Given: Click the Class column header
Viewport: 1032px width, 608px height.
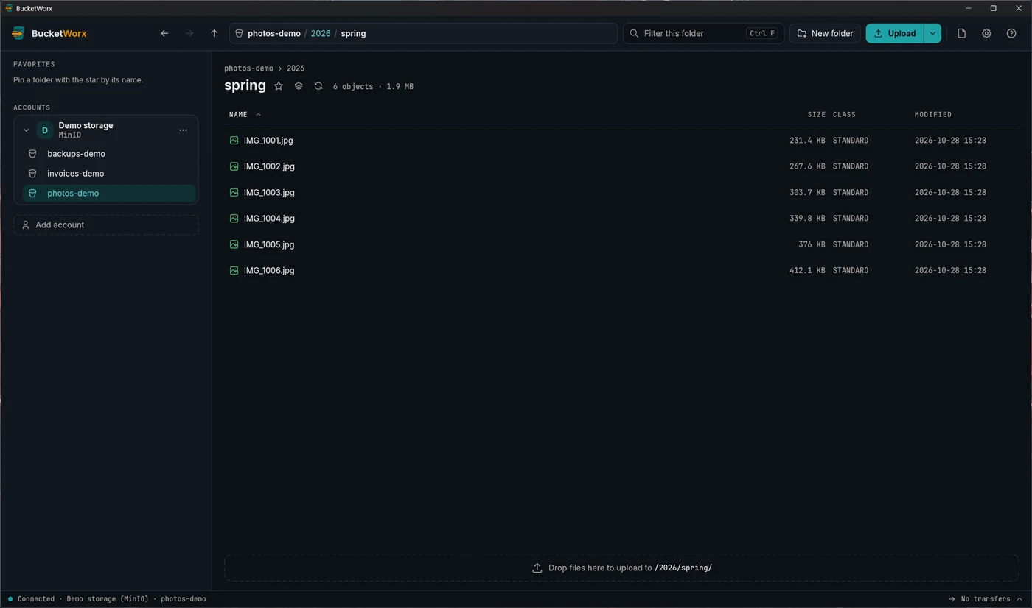Looking at the screenshot, I should point(844,114).
